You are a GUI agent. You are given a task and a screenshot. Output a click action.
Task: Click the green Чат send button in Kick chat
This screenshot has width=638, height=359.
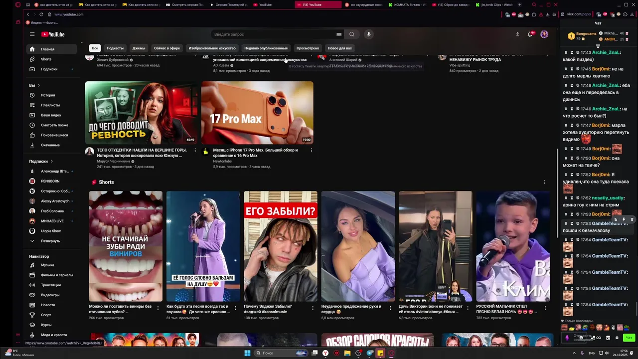point(629,338)
